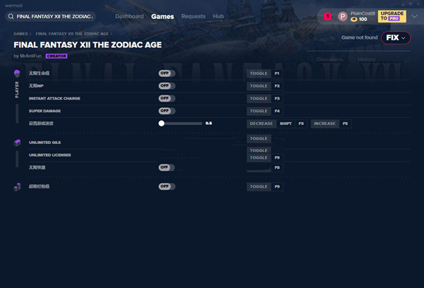Screen dimensions: 424x288
Task: Click the 0.5 game speed value
Action: coord(208,124)
